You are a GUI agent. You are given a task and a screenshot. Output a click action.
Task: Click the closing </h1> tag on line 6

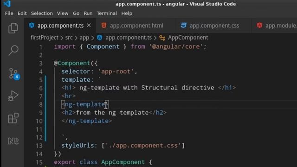(x=227, y=88)
